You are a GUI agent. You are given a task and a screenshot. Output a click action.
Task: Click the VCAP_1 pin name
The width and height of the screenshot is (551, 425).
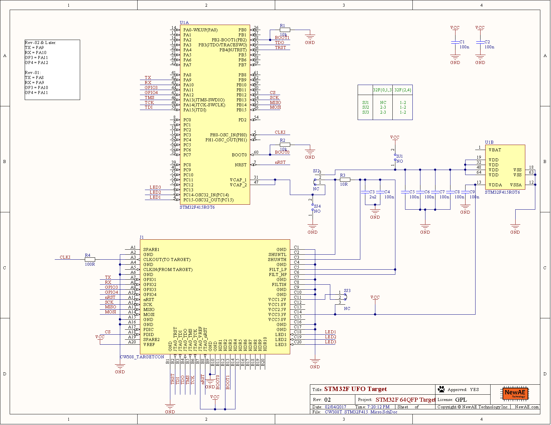click(x=238, y=180)
